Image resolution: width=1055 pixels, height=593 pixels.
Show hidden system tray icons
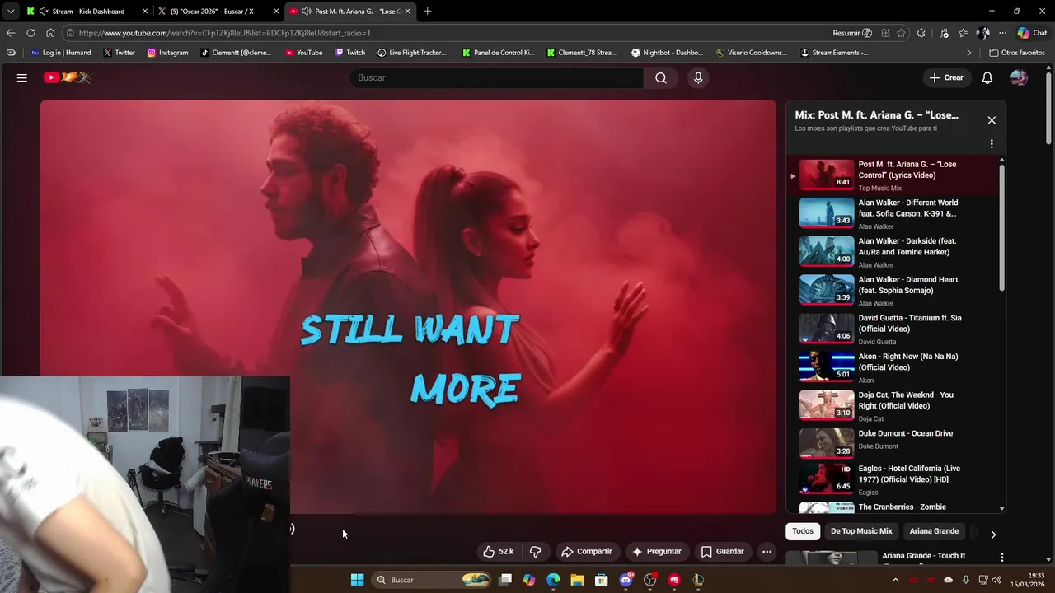pos(895,580)
